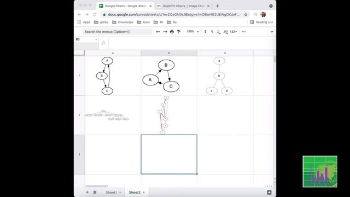
Task: Format as percent
Action: click(x=212, y=32)
